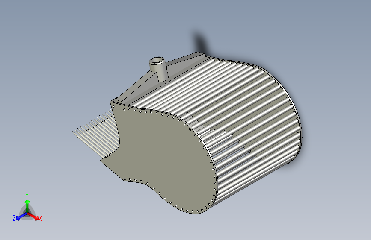Click the green Y axis arrow on the triad
This screenshot has width=371, height=240.
point(27,206)
